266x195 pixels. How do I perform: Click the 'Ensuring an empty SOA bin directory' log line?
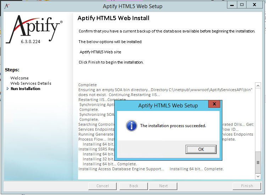pos(165,92)
